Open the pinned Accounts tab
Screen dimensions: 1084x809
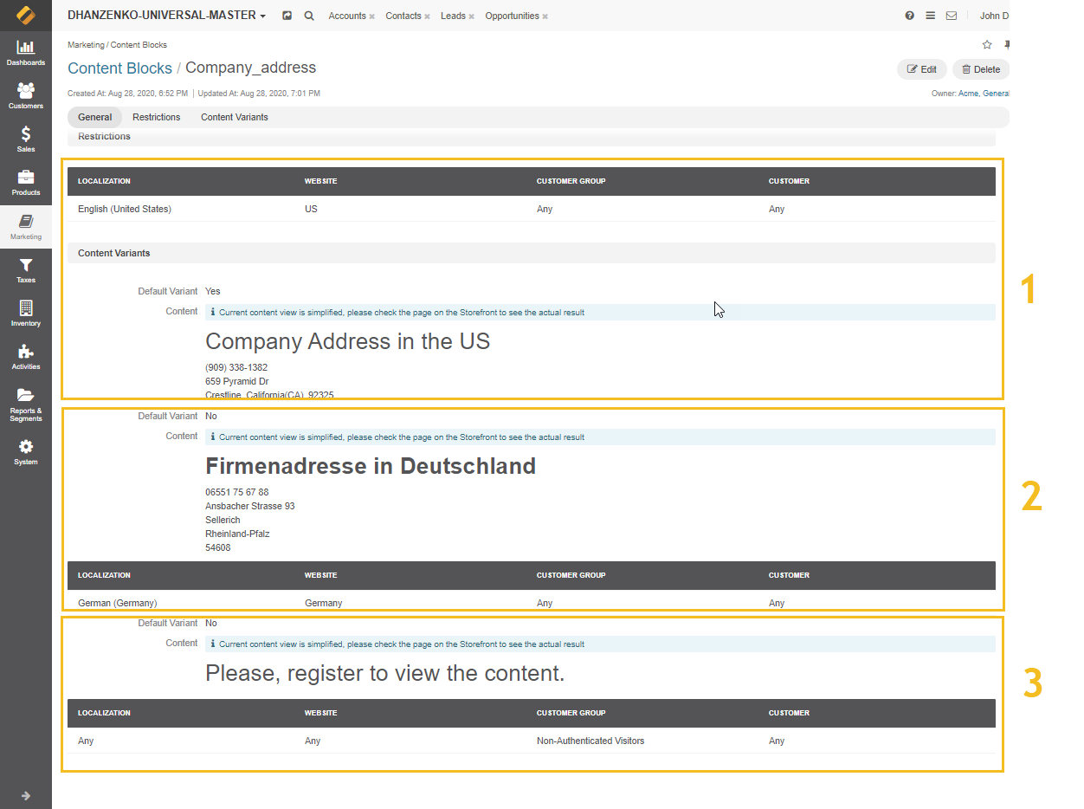347,16
